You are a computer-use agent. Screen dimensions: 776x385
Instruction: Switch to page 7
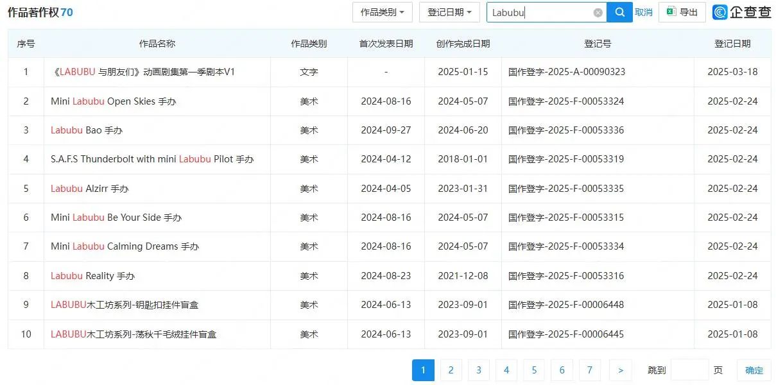point(589,370)
